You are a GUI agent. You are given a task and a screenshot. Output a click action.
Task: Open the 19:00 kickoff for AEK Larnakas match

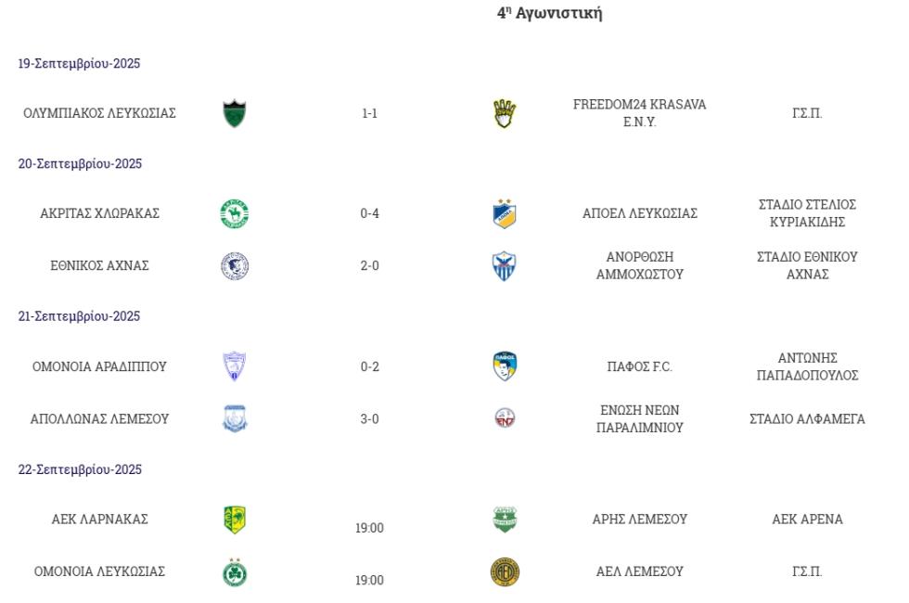pyautogui.click(x=369, y=528)
